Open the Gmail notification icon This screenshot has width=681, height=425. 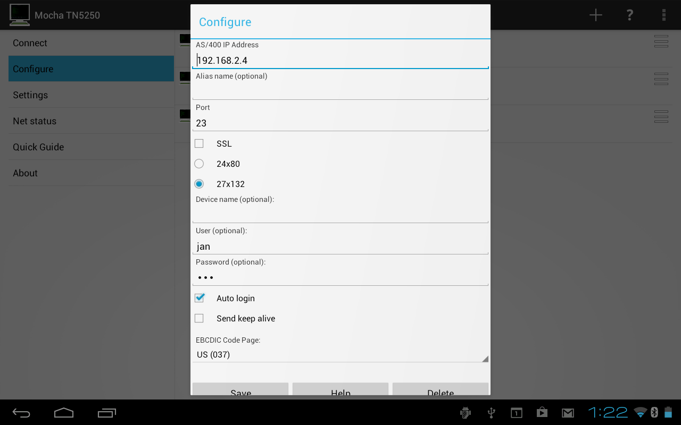coord(568,413)
